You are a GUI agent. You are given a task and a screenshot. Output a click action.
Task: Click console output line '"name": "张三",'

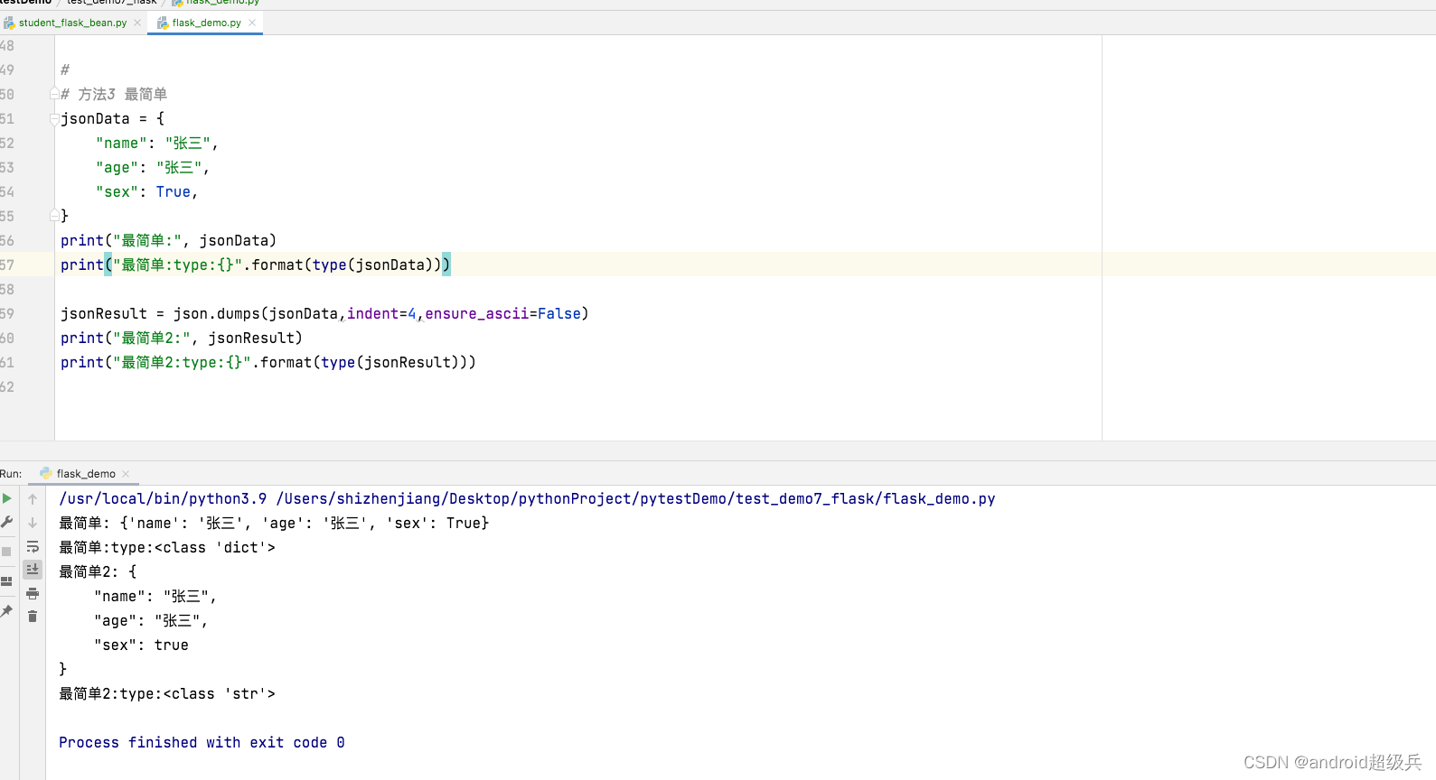[155, 596]
